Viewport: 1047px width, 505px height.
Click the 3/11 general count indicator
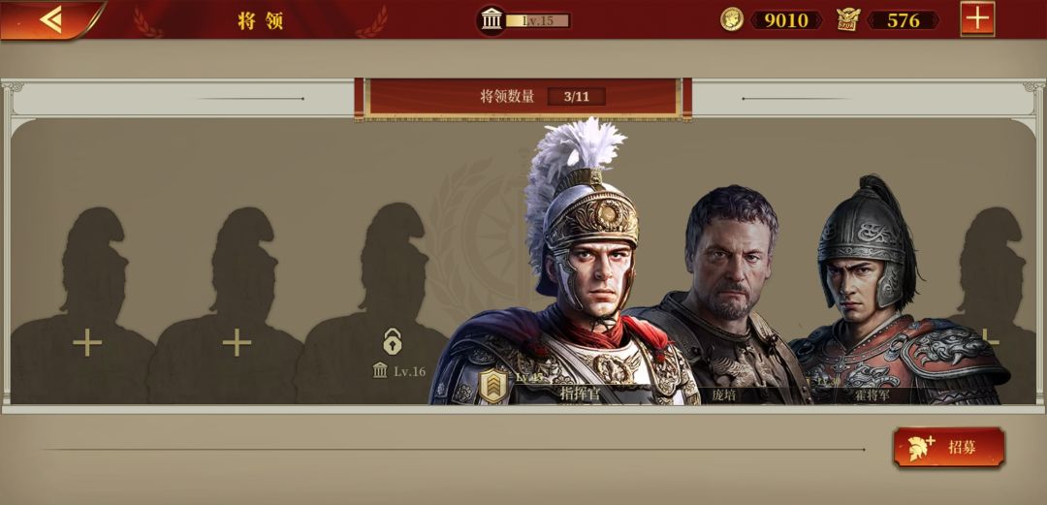[x=576, y=96]
